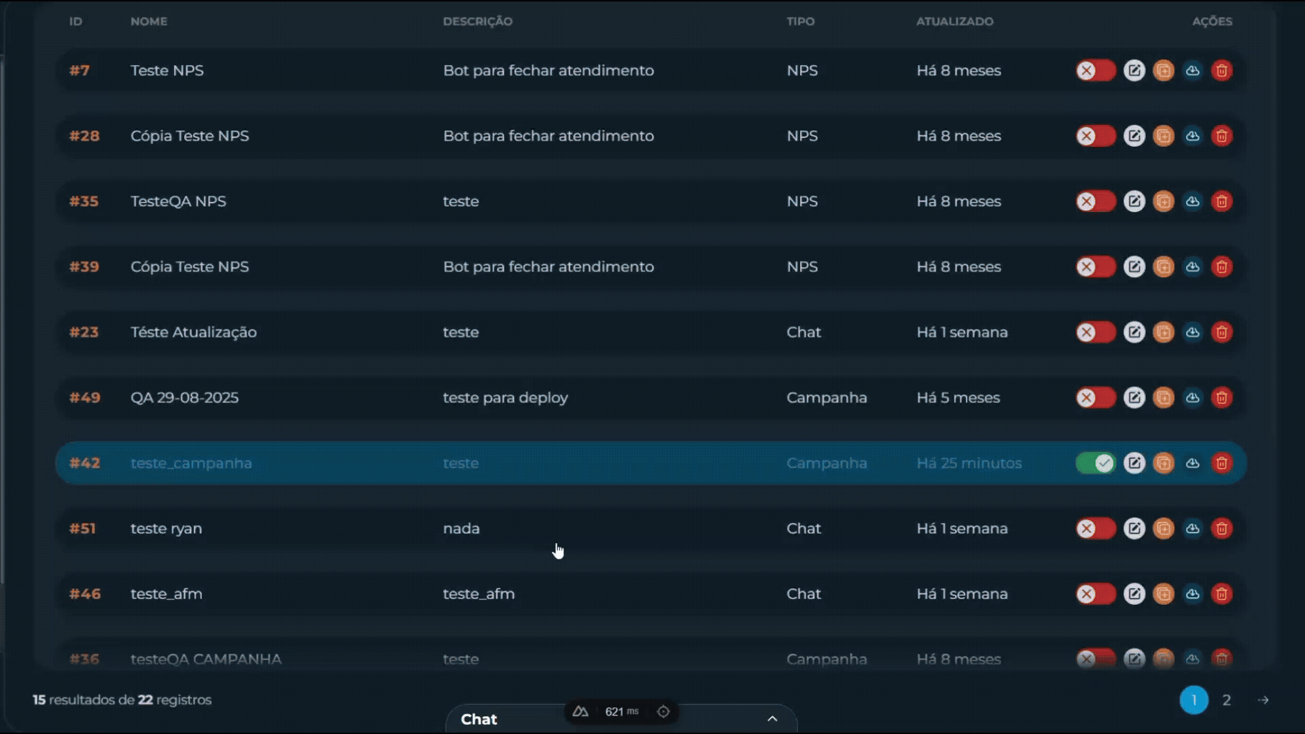Click 'teste para deploy' description

(x=505, y=398)
